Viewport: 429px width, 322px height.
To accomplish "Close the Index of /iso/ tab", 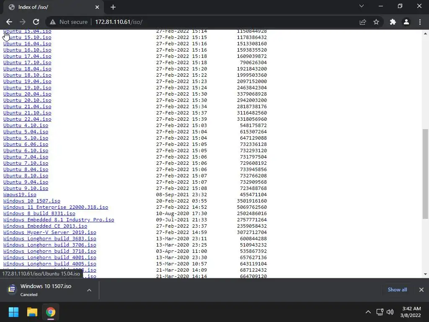I will tap(97, 7).
